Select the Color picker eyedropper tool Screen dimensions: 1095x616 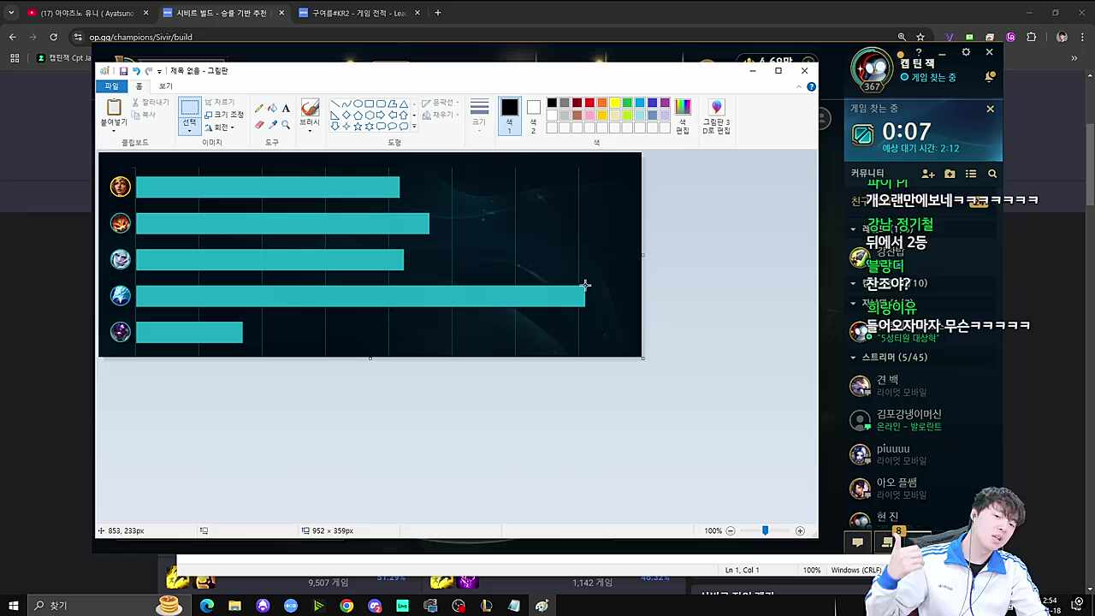point(272,125)
